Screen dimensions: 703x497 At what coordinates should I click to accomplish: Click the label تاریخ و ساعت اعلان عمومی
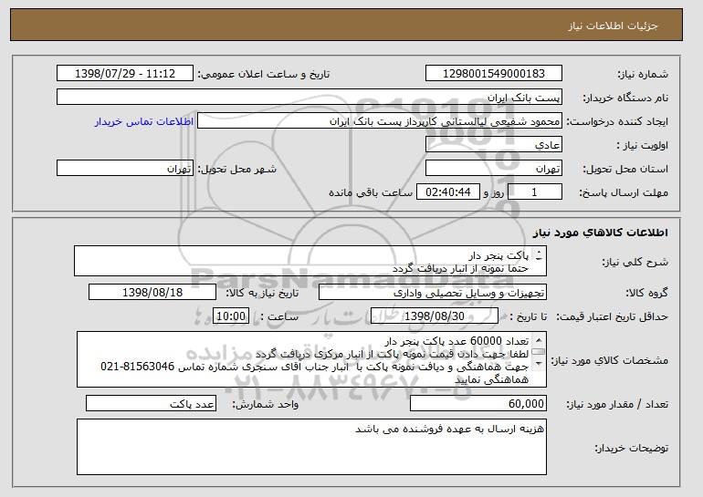click(x=264, y=74)
